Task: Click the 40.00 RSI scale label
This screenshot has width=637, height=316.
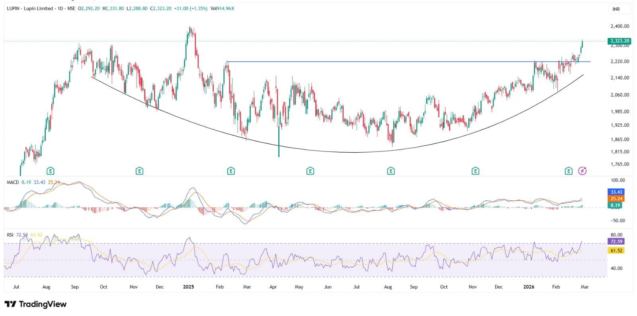Action: click(616, 268)
